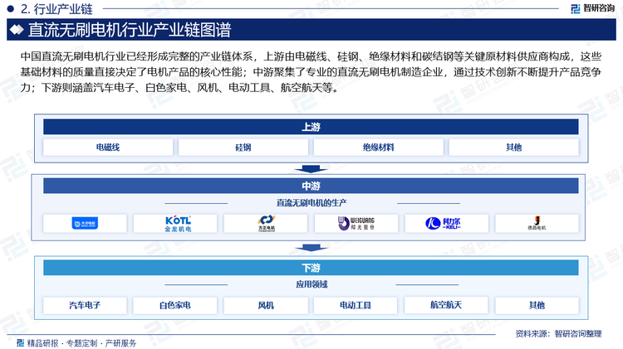Click the 2. 行业产业链 heading
Image resolution: width=623 pixels, height=349 pixels.
(x=56, y=9)
